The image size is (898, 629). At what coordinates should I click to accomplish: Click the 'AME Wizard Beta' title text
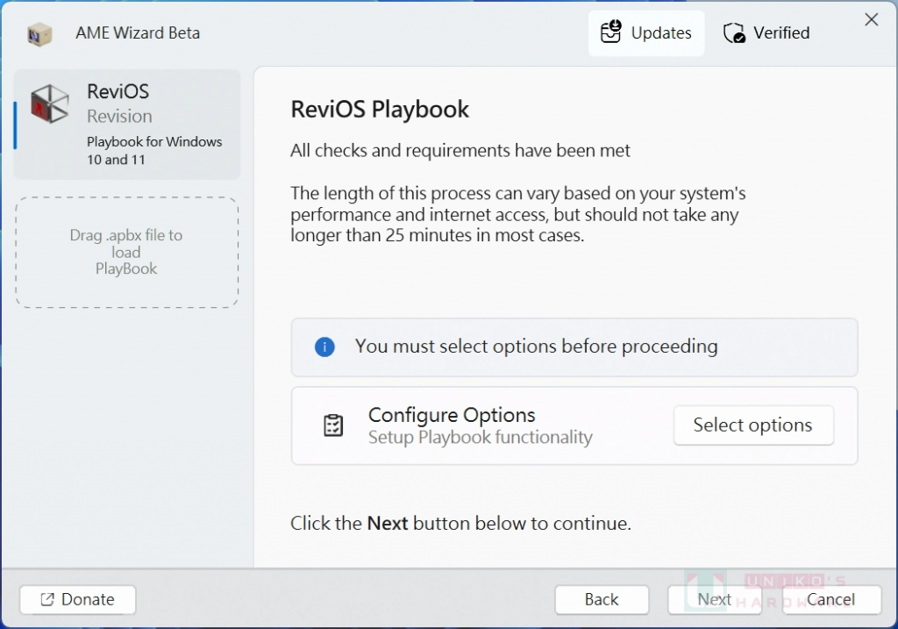[x=138, y=32]
